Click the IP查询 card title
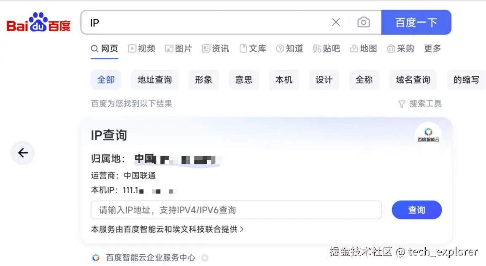Screen dimensions: 486x266 coord(109,135)
